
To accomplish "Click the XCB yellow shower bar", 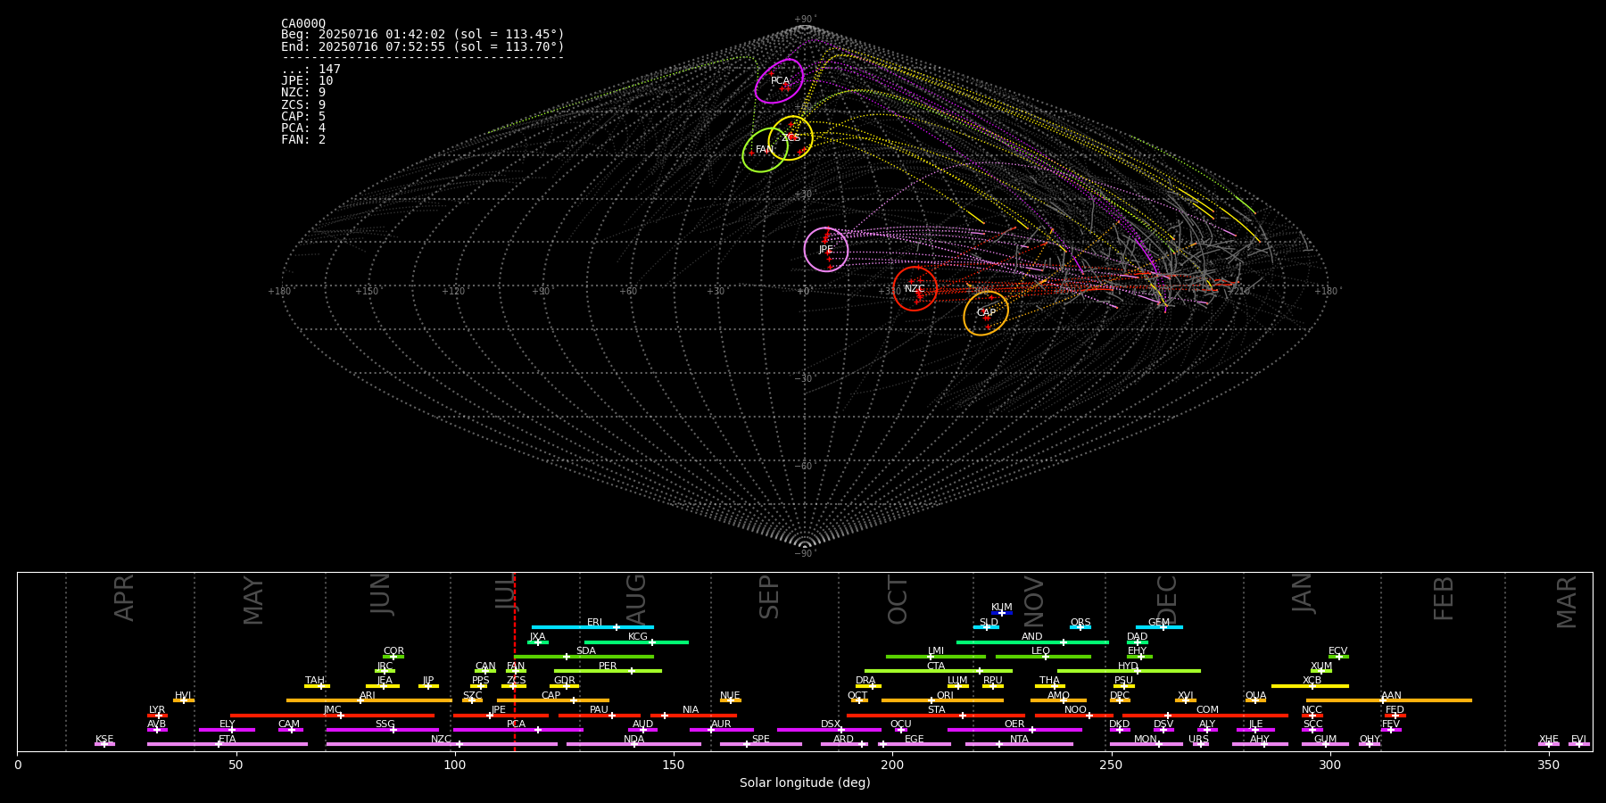I will 1310,686.
